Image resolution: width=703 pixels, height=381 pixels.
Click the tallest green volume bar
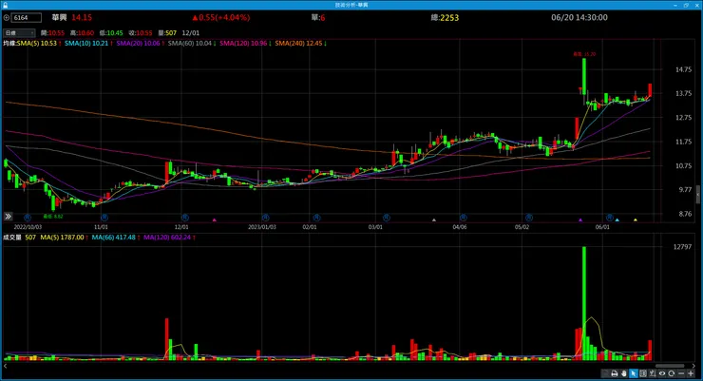[x=584, y=303]
